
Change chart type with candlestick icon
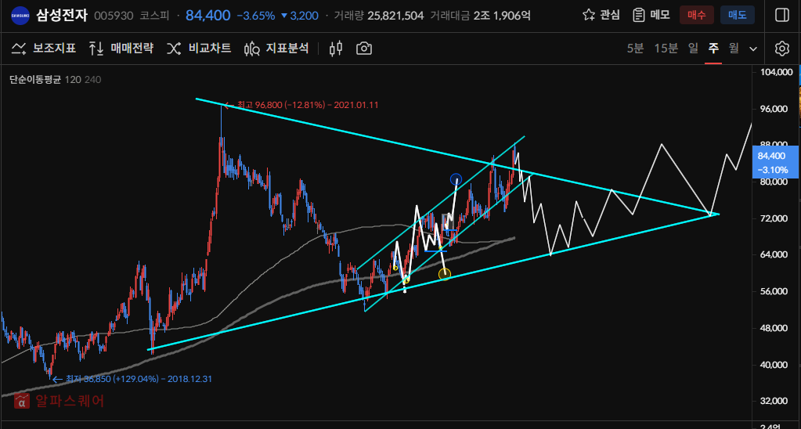(336, 49)
